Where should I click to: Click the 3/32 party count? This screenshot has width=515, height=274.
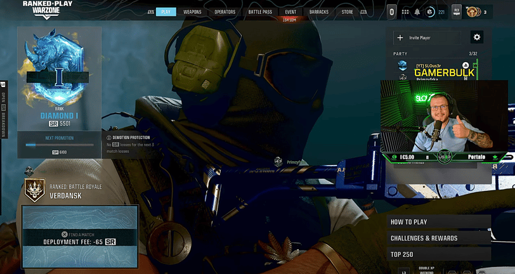pos(473,53)
